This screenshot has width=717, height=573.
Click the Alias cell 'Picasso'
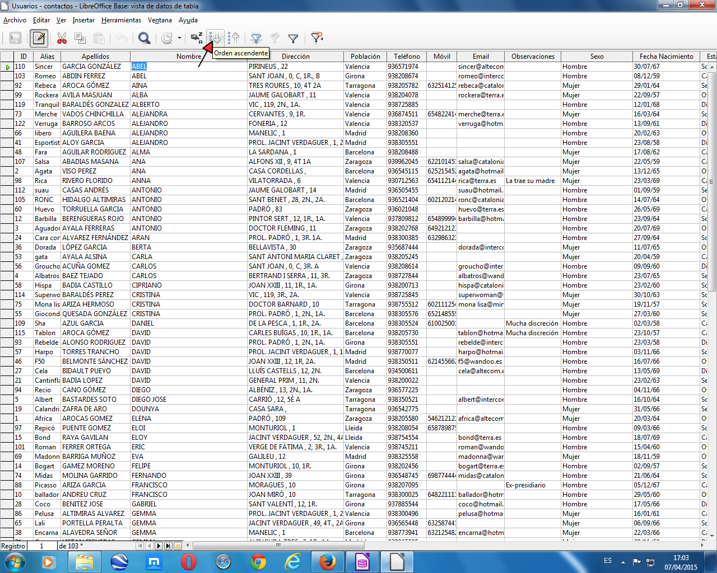click(x=47, y=485)
